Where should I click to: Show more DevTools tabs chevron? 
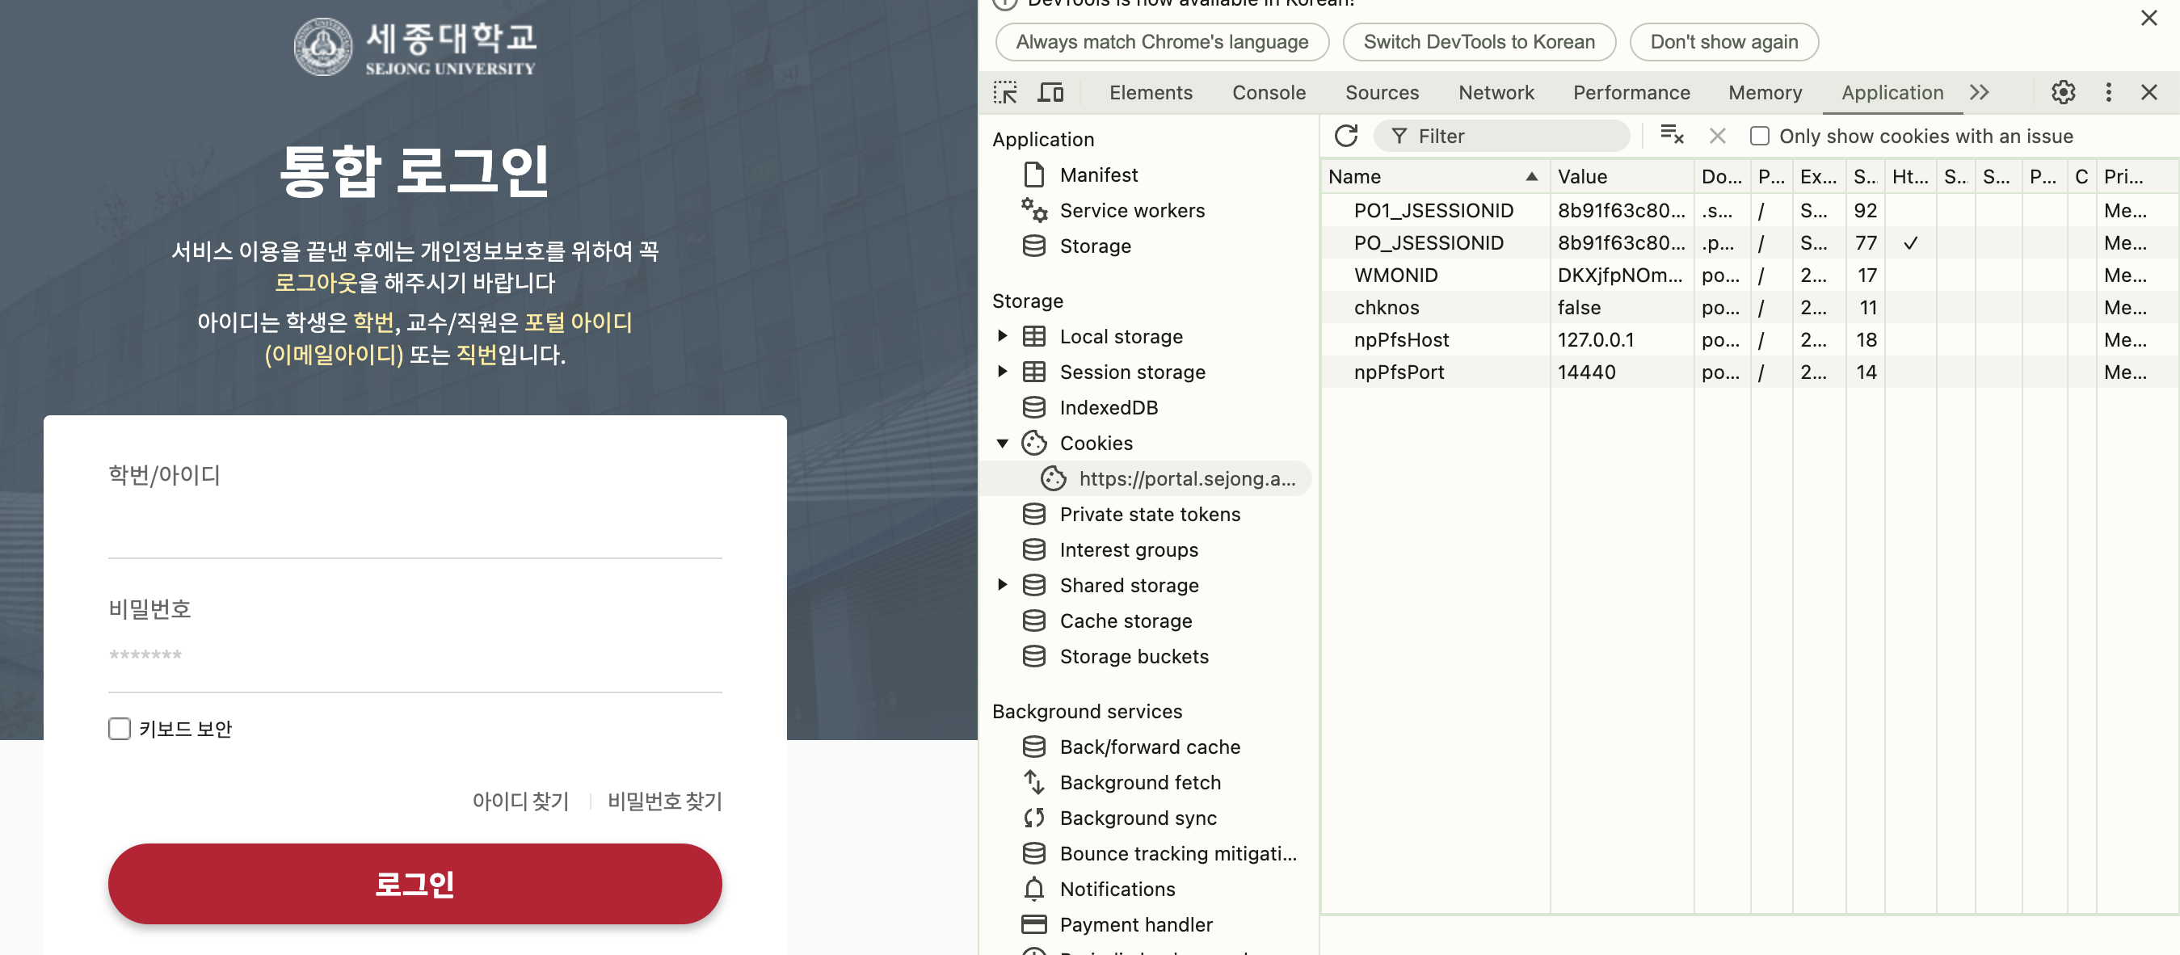(1979, 92)
